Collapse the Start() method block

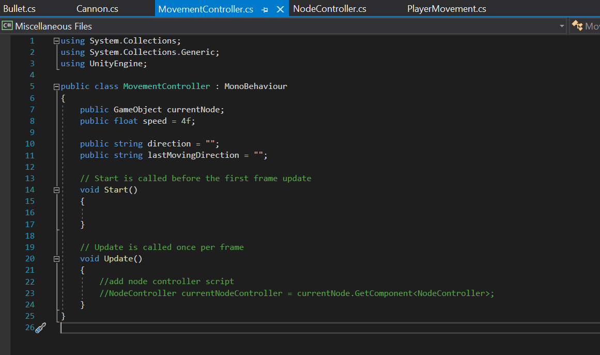pos(56,190)
